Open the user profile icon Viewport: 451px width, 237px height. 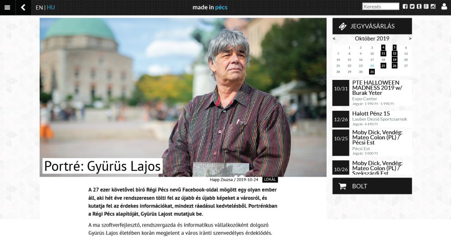point(444,6)
